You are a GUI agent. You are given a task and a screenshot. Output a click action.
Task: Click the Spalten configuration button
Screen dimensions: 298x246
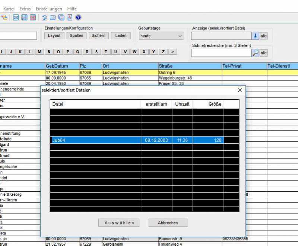point(76,36)
